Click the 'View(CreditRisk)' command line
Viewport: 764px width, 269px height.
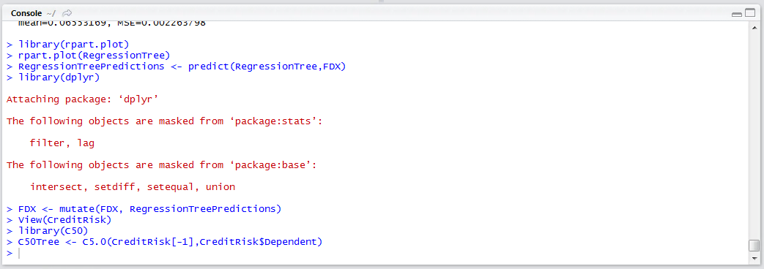[x=59, y=220]
